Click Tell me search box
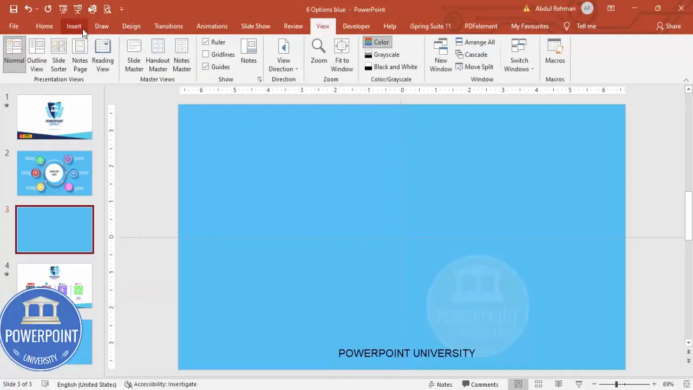Image resolution: width=693 pixels, height=390 pixels. (x=580, y=26)
